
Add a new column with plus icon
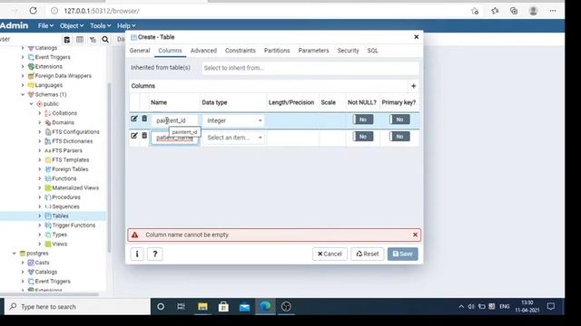(414, 86)
